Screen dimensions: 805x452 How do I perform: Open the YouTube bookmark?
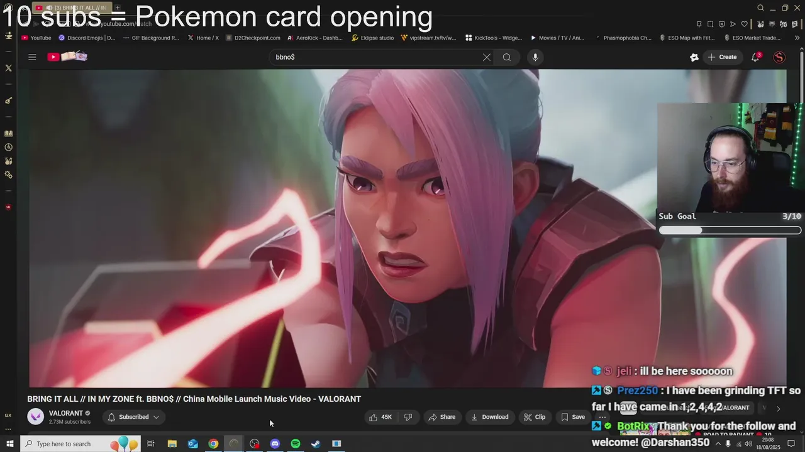[x=36, y=38]
